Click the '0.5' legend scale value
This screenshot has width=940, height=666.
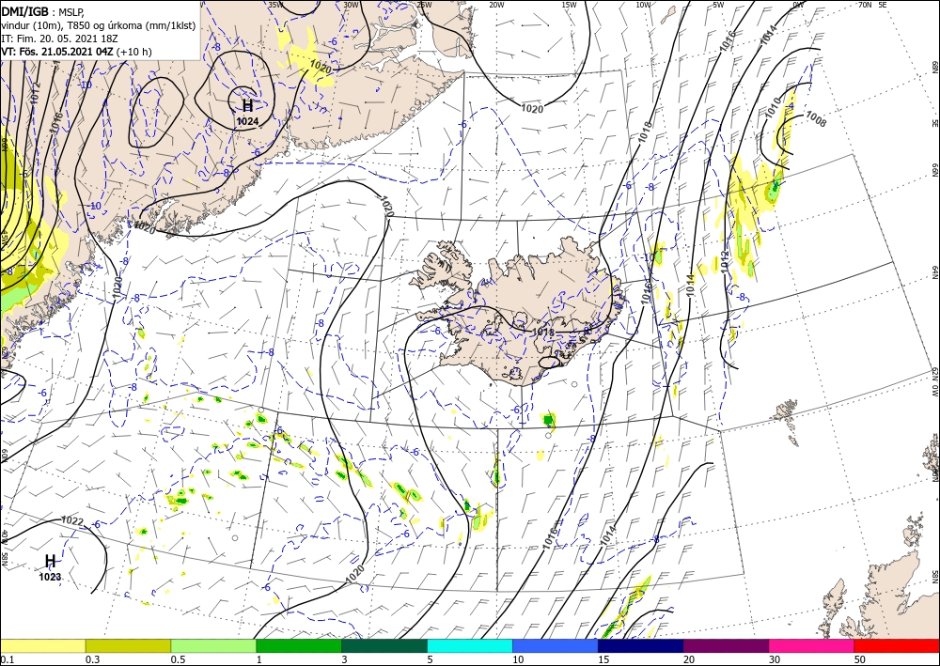(177, 659)
